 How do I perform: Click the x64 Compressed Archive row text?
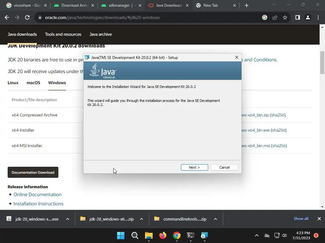coord(34,115)
